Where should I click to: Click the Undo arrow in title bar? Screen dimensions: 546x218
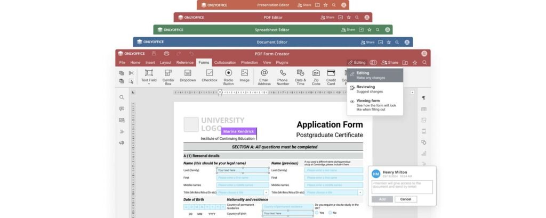click(x=191, y=54)
